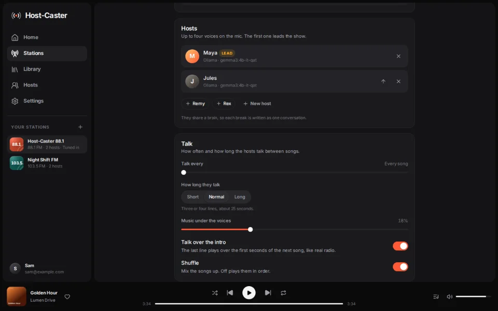Click the volume slider
Screen dimensions: 498x311
(x=473, y=296)
